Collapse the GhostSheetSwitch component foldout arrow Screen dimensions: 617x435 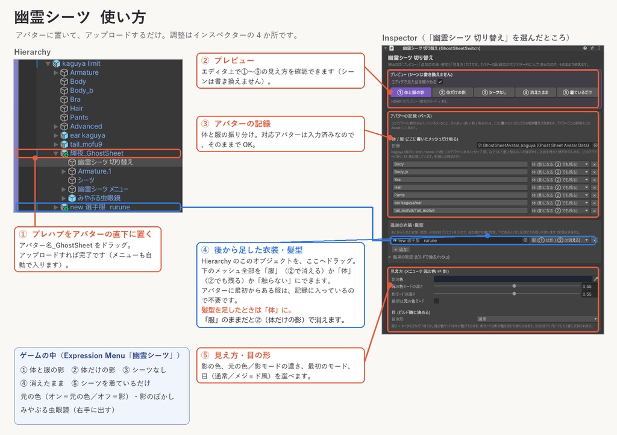click(386, 48)
